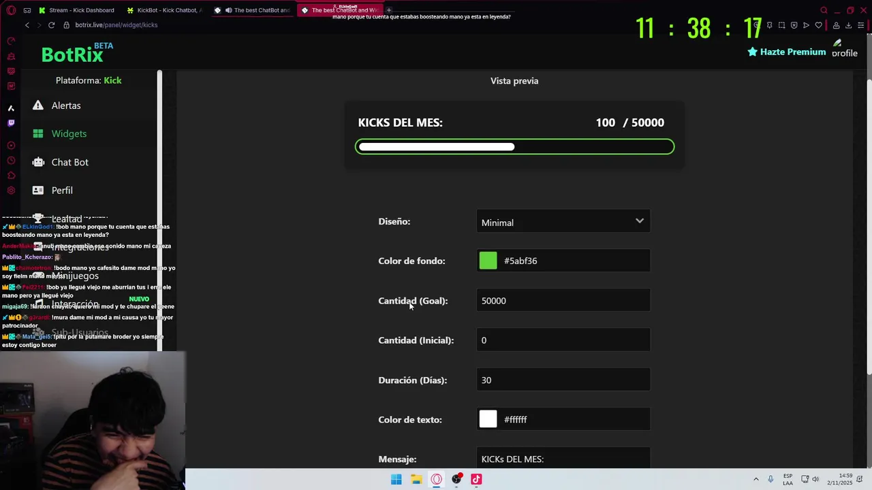Open the Aria AI sidebar icon
The image size is (872, 490).
point(11,108)
